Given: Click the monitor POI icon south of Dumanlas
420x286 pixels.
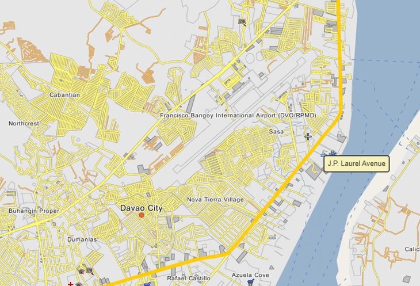Looking at the screenshot, I should point(90,270).
